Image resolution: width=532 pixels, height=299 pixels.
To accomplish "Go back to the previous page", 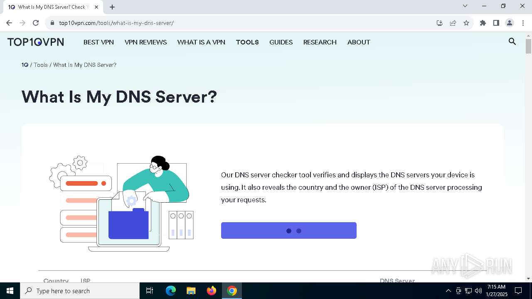I will coord(9,23).
